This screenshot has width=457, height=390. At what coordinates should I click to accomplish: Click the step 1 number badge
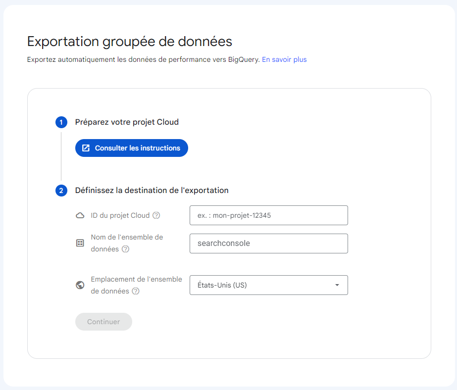61,122
